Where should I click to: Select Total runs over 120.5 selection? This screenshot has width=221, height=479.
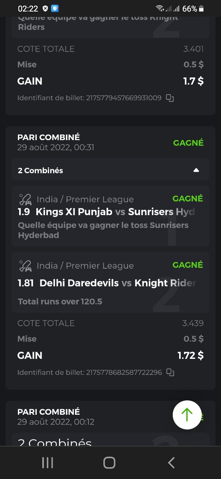60,302
